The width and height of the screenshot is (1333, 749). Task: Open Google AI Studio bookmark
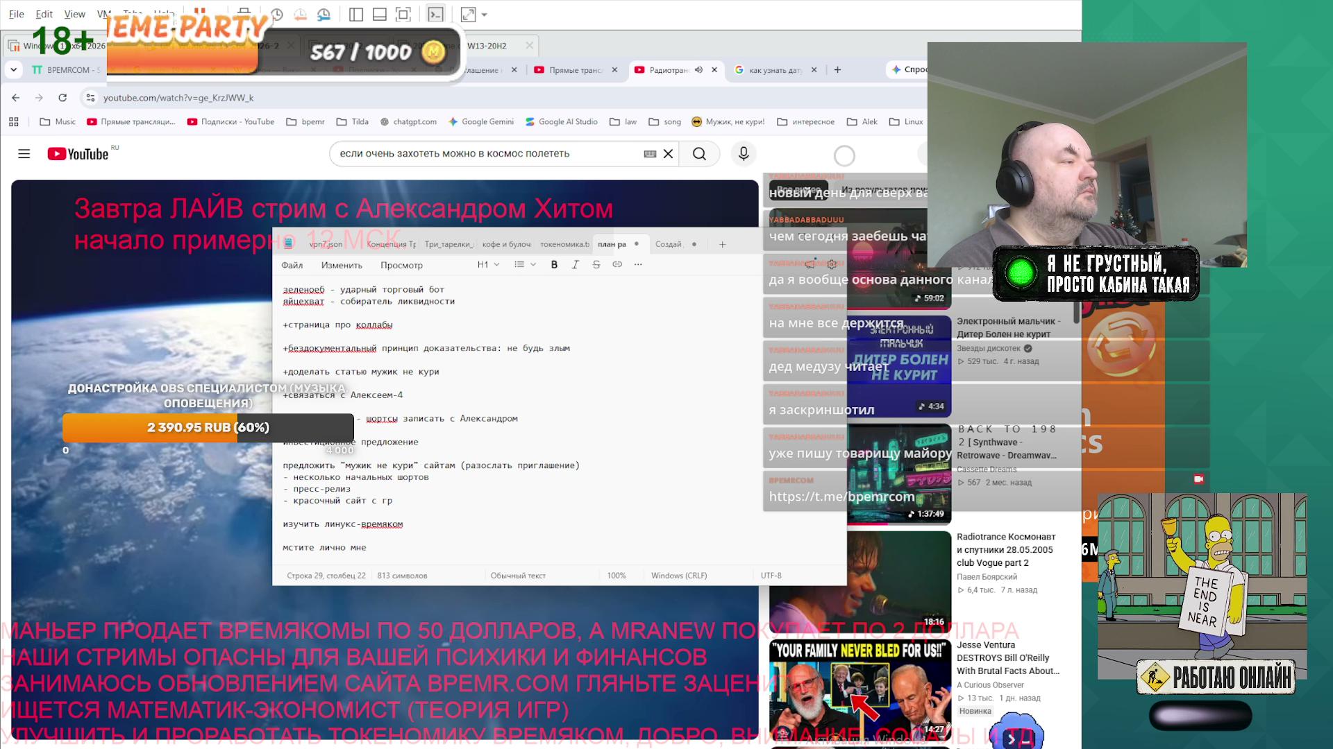[x=562, y=122]
